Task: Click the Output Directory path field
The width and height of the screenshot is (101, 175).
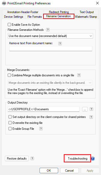Action: 44,109
